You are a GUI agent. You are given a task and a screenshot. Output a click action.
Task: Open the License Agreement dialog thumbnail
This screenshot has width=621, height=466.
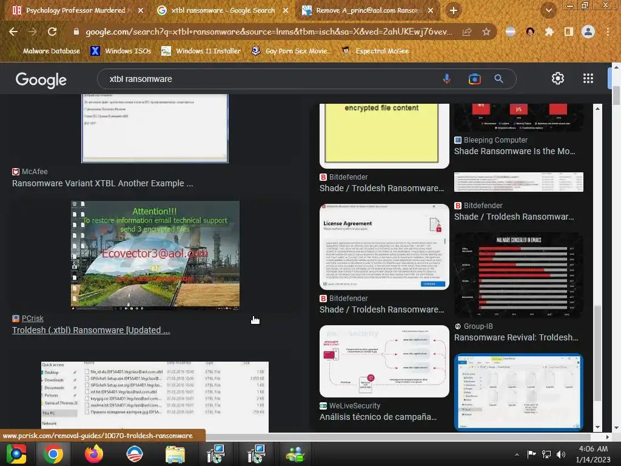pos(384,246)
